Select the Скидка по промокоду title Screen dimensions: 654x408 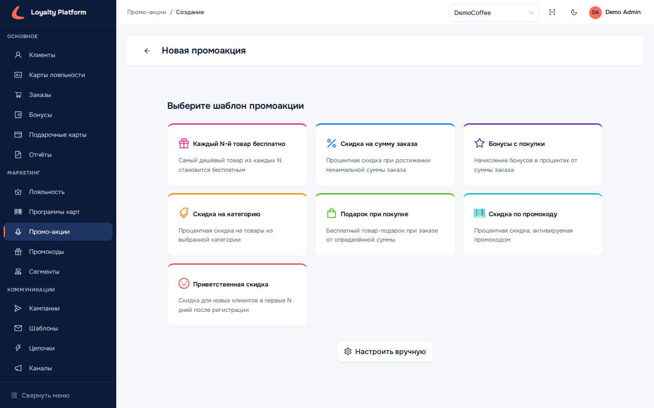click(523, 214)
